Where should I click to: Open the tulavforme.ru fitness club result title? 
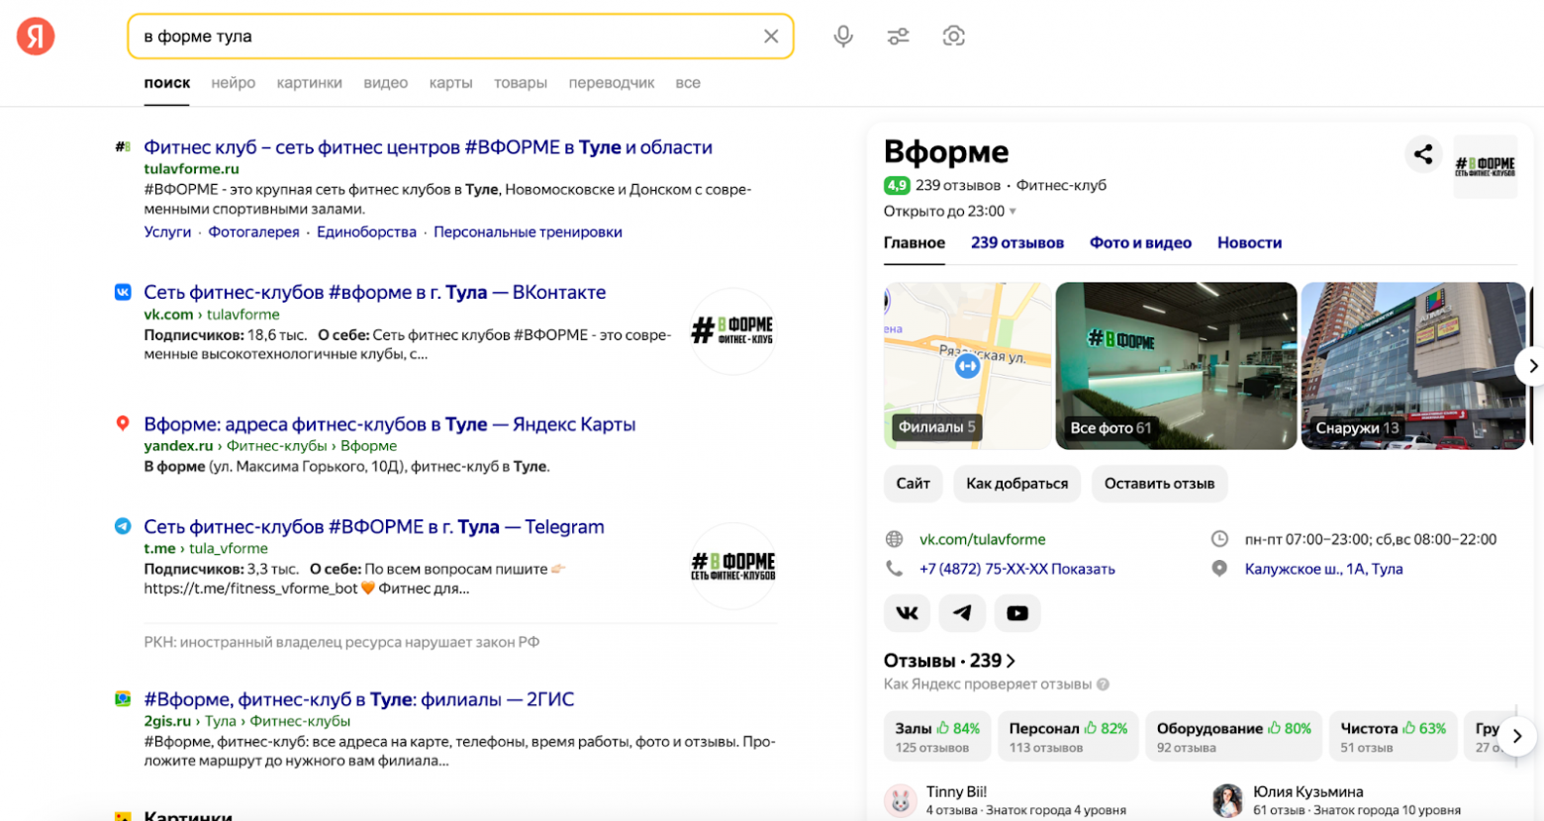pyautogui.click(x=429, y=147)
